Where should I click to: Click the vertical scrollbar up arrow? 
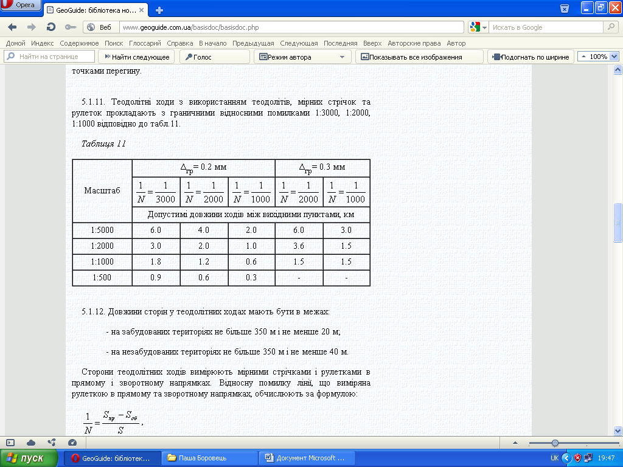pos(618,70)
